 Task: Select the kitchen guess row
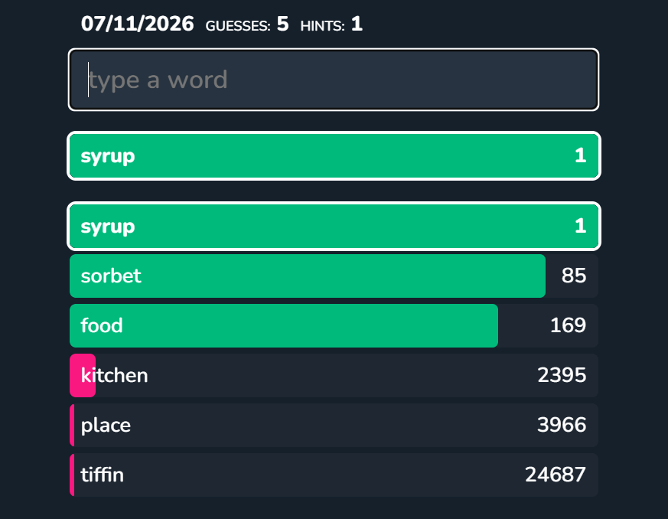334,375
